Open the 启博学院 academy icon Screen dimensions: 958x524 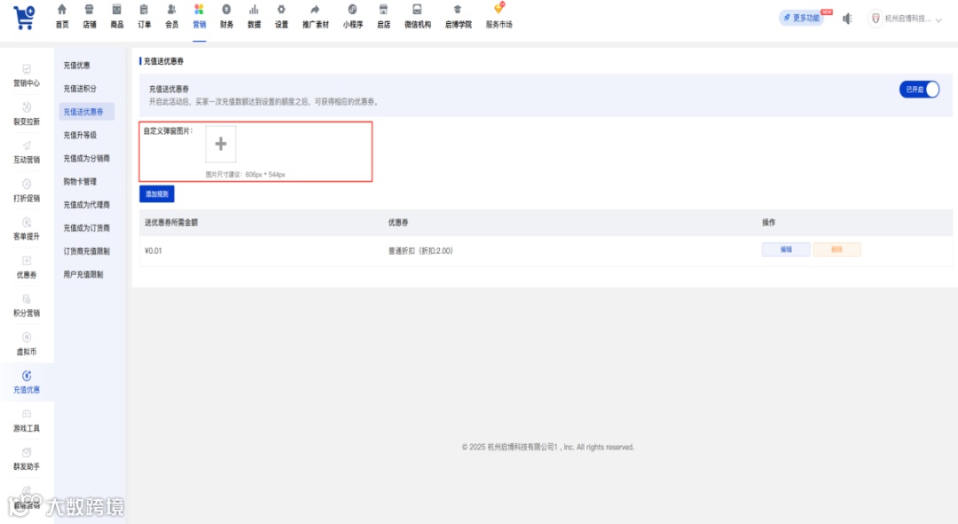tap(458, 10)
